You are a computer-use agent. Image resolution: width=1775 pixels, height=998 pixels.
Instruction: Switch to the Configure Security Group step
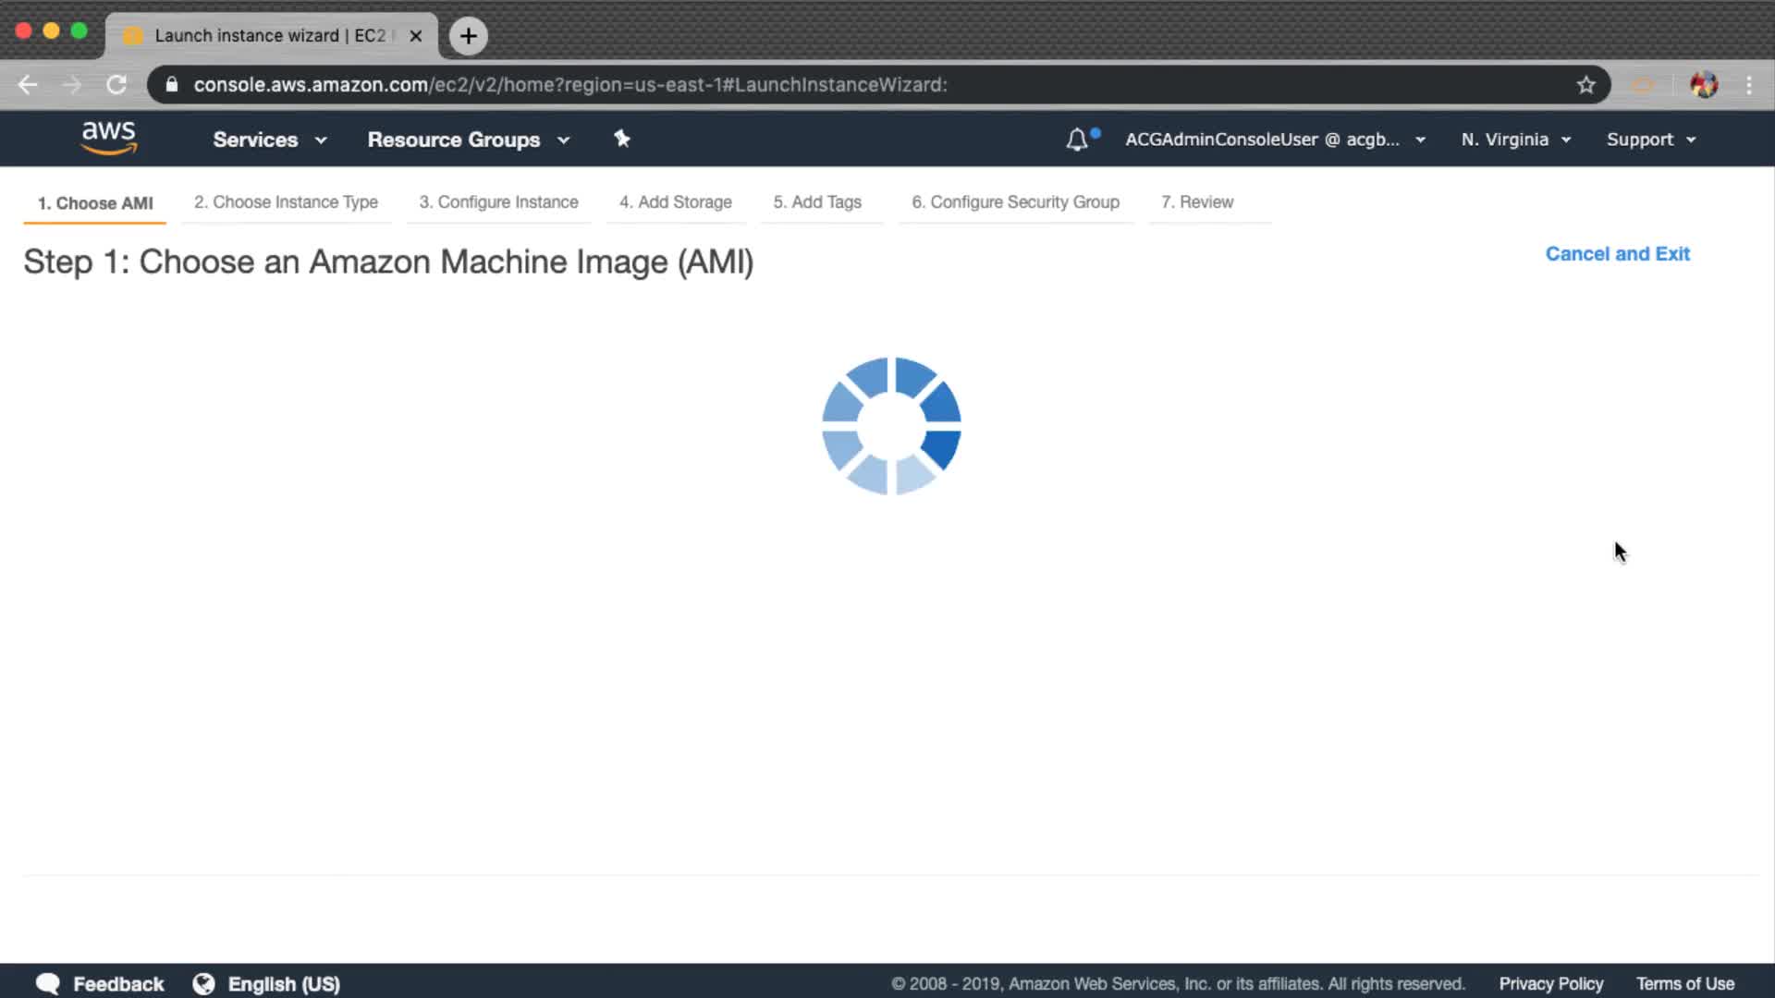1015,202
